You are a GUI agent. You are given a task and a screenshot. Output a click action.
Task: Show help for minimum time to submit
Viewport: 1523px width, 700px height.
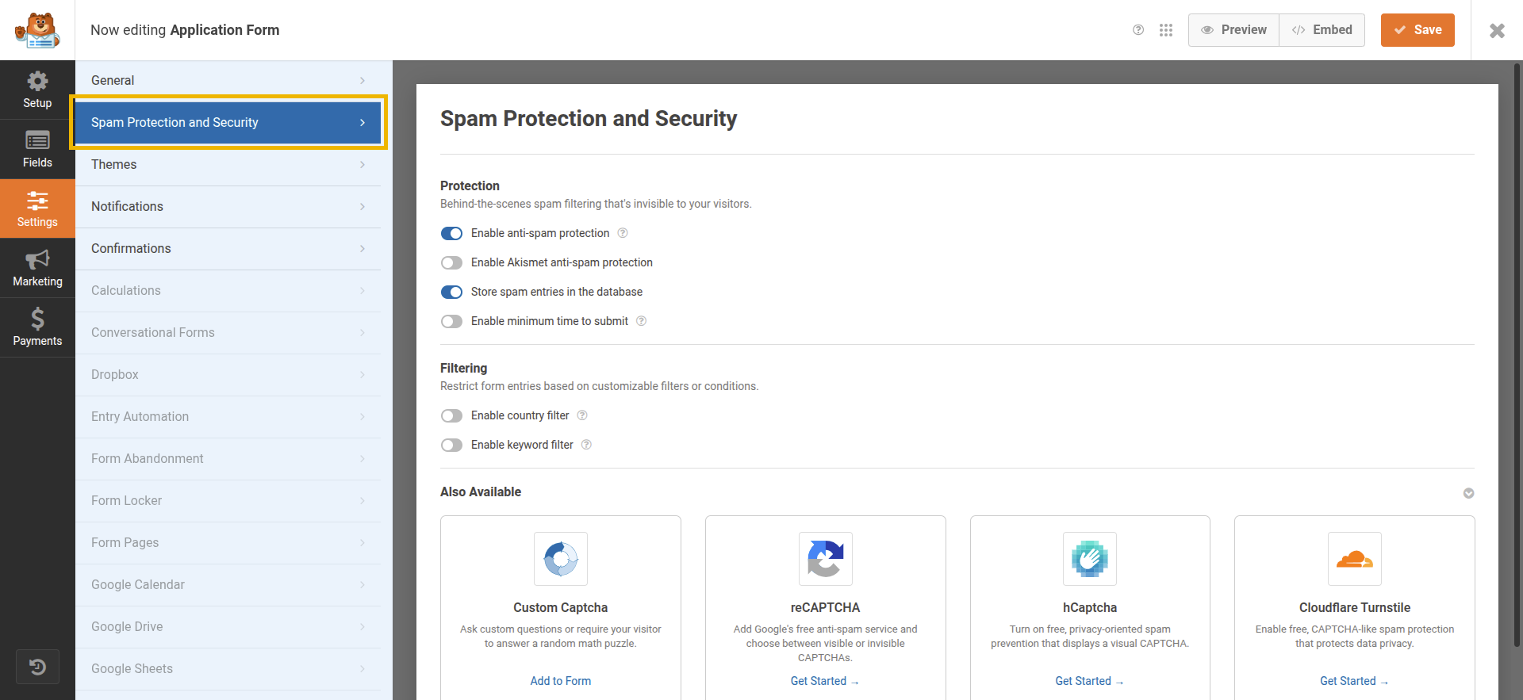coord(642,321)
